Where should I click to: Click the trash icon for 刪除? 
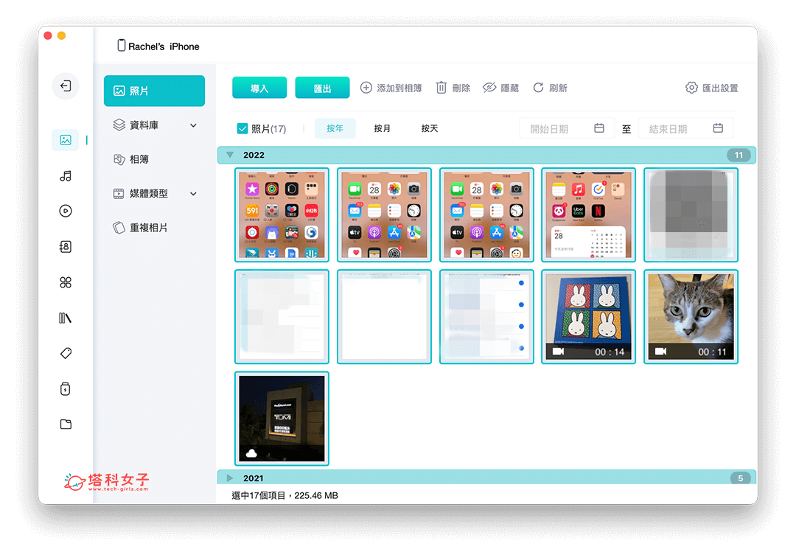(x=441, y=88)
